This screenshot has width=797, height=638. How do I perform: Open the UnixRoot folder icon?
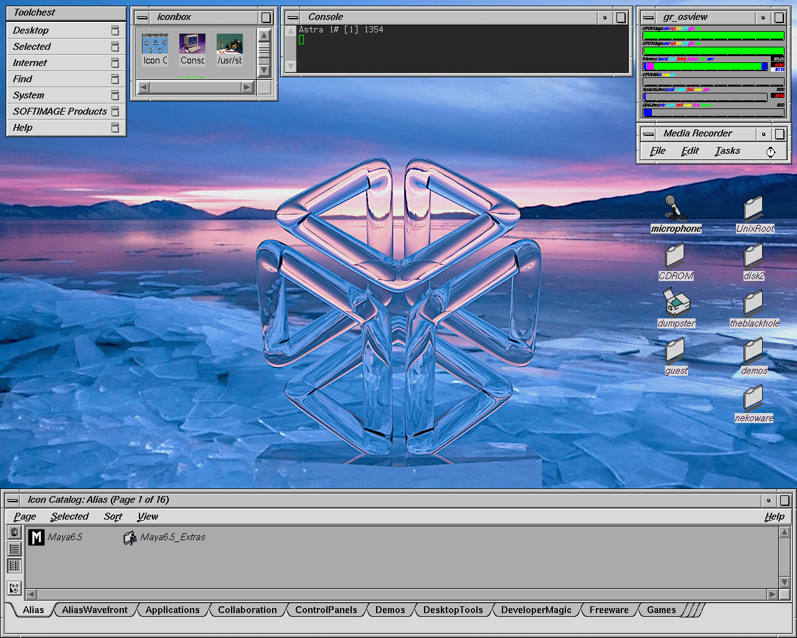pos(753,208)
